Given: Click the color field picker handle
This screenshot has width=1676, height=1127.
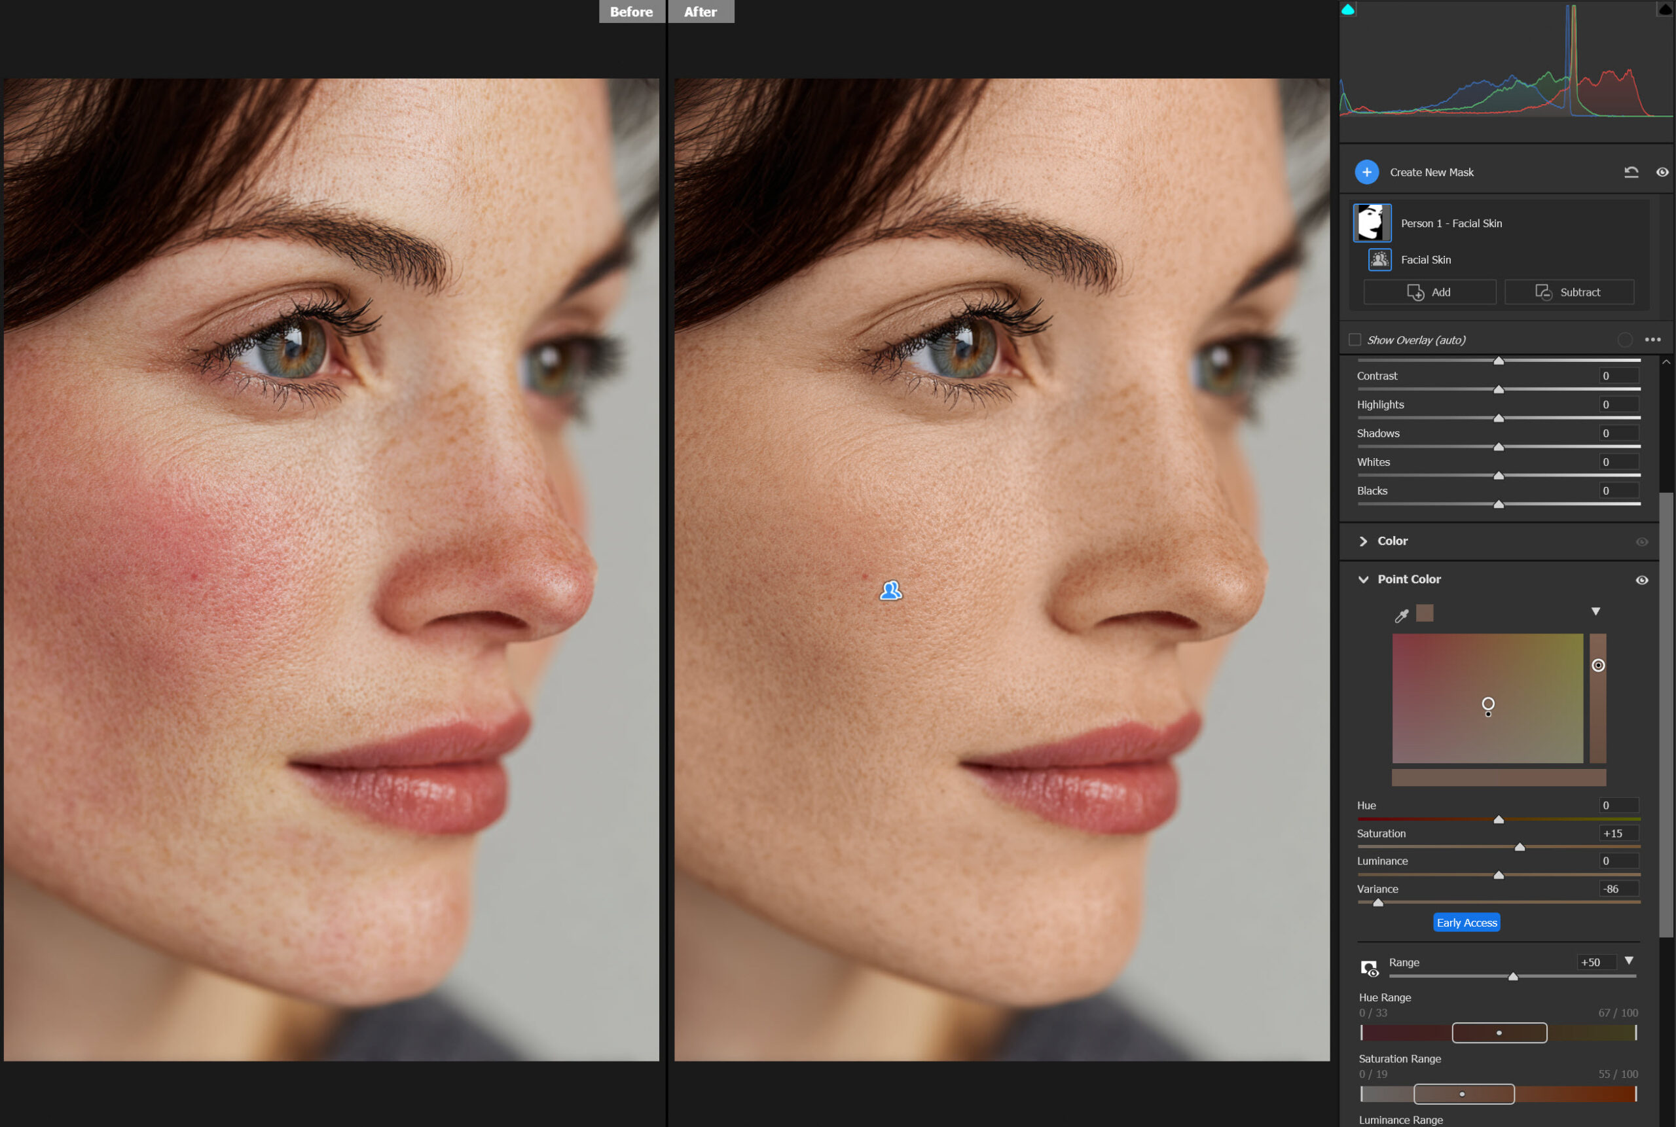Looking at the screenshot, I should point(1487,704).
